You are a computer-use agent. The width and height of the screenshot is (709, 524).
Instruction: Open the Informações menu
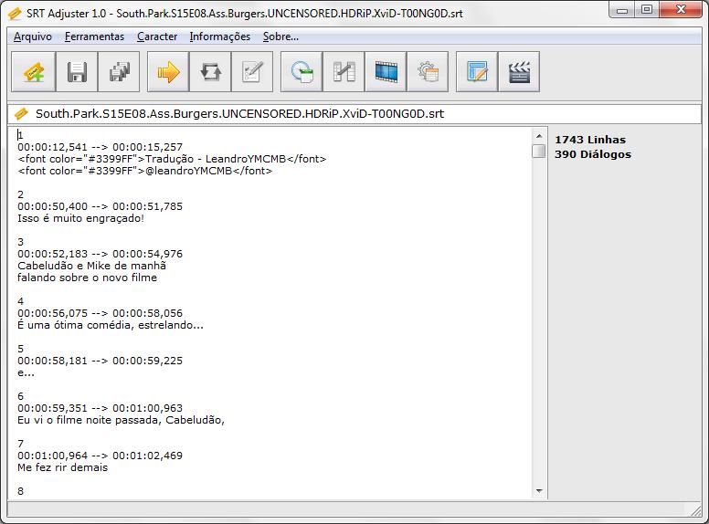tap(220, 37)
